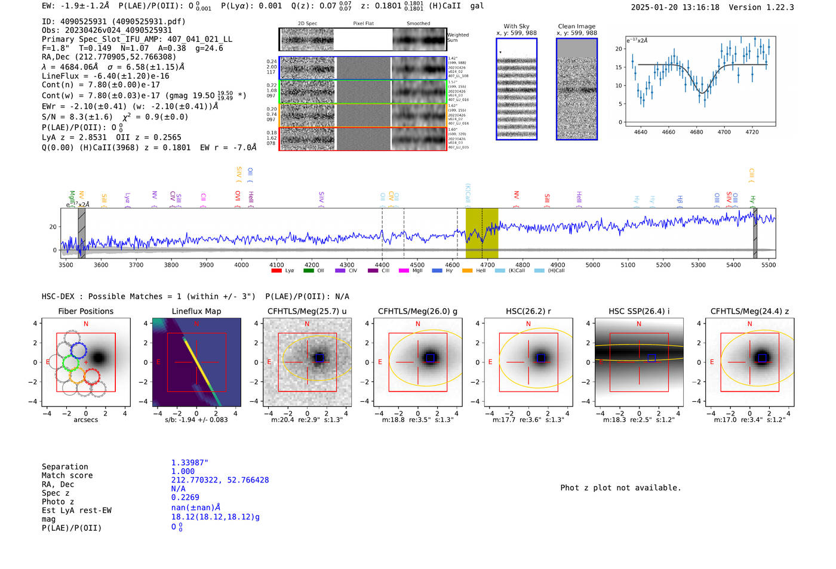Select the CFHTLS/Meg(24.4) z cutout
Image resolution: width=836 pixels, height=569 pixels.
[x=749, y=362]
